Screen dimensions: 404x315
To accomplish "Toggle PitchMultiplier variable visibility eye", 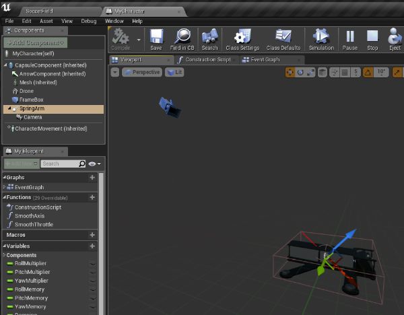I will pos(93,272).
